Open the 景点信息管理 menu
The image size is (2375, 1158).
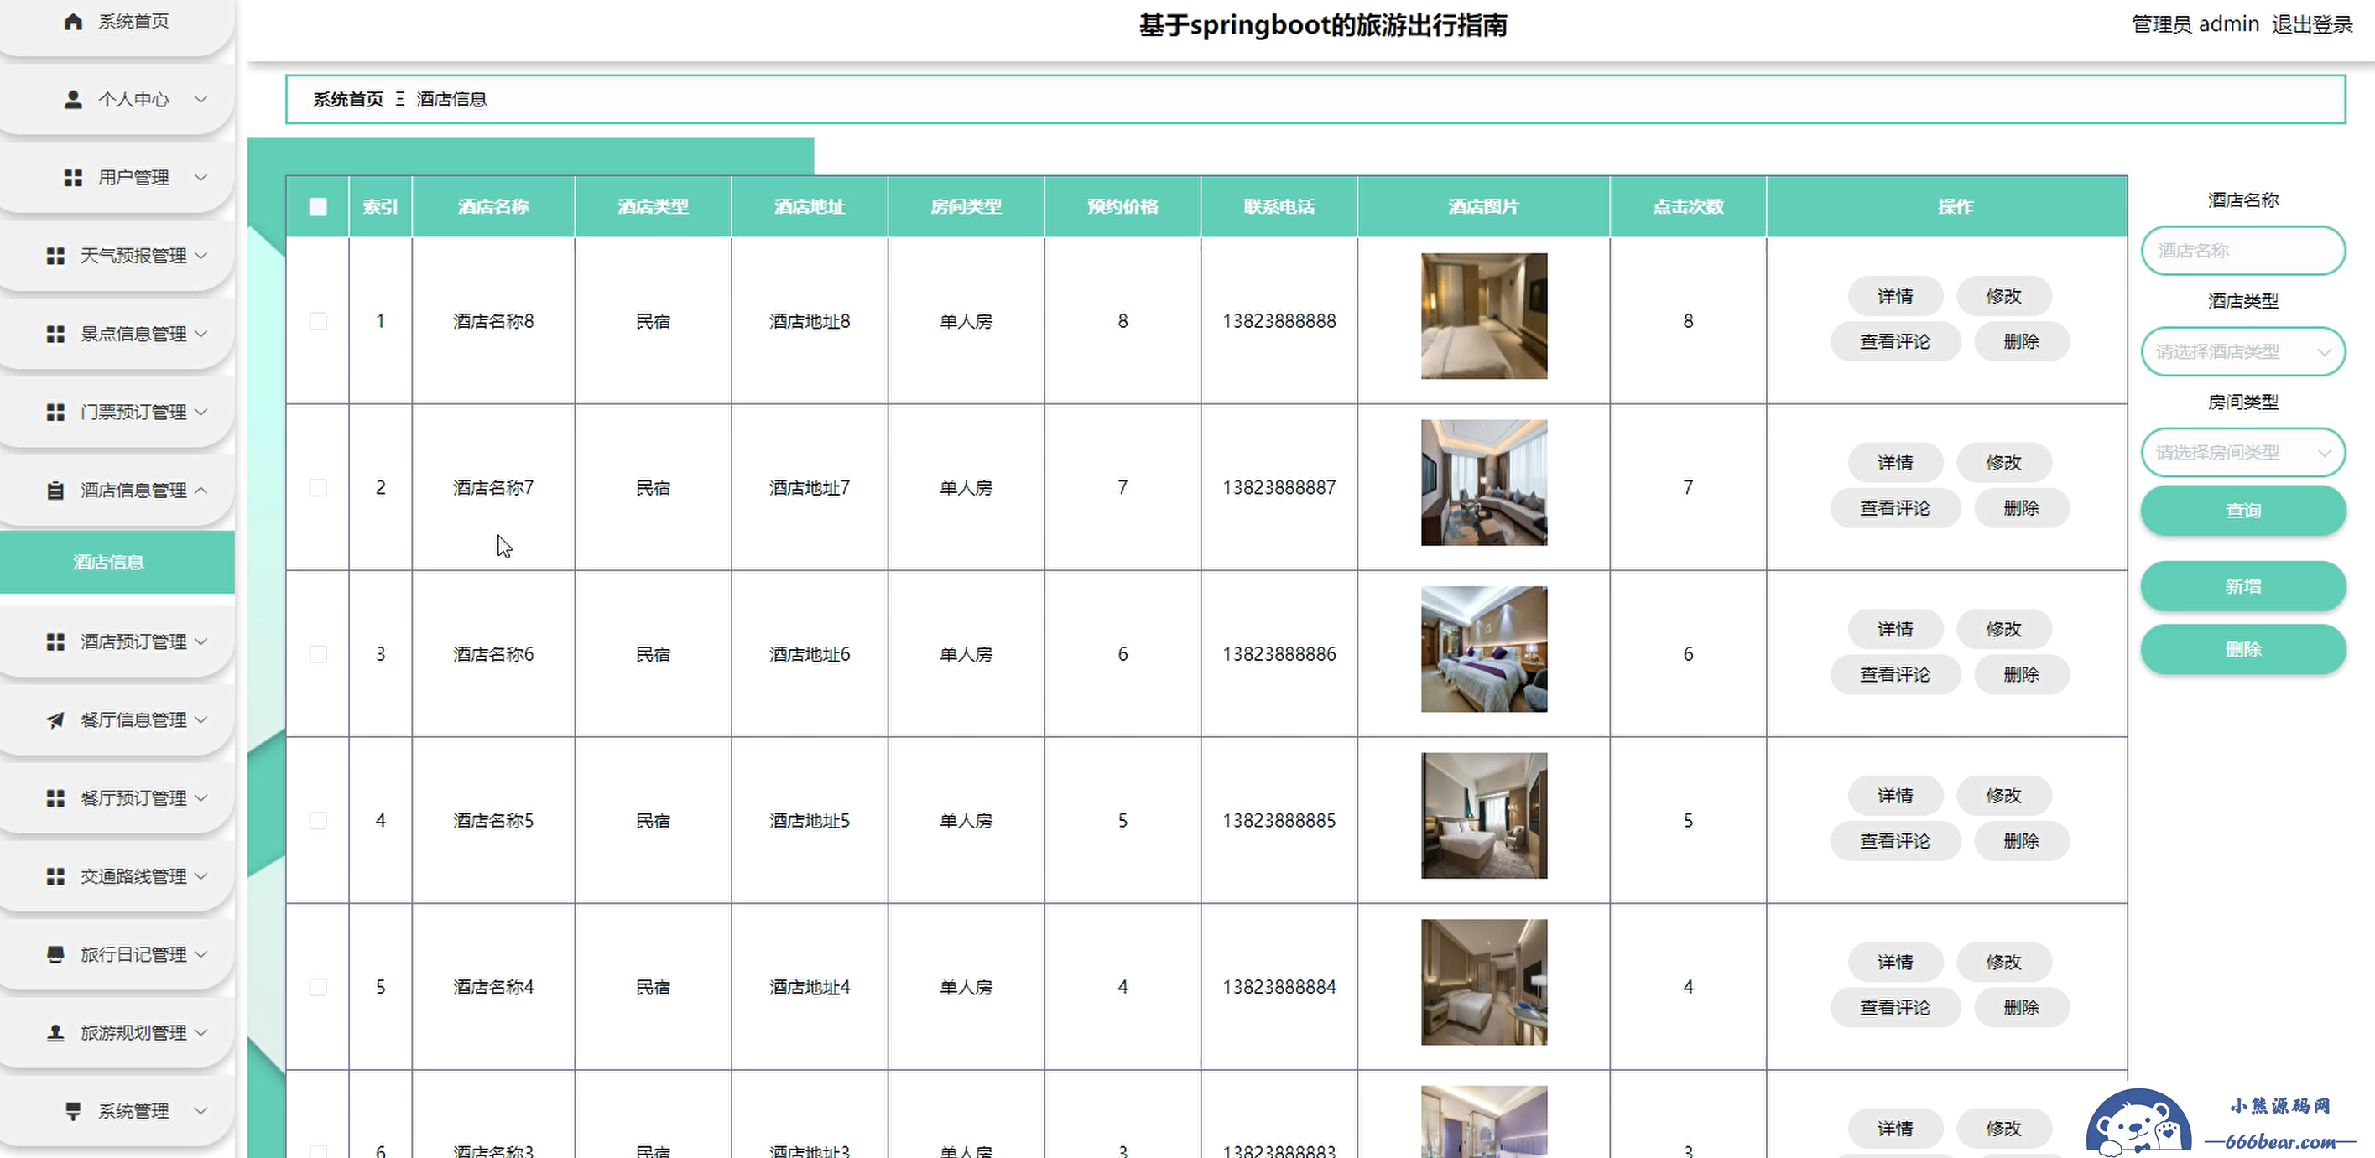pyautogui.click(x=117, y=335)
